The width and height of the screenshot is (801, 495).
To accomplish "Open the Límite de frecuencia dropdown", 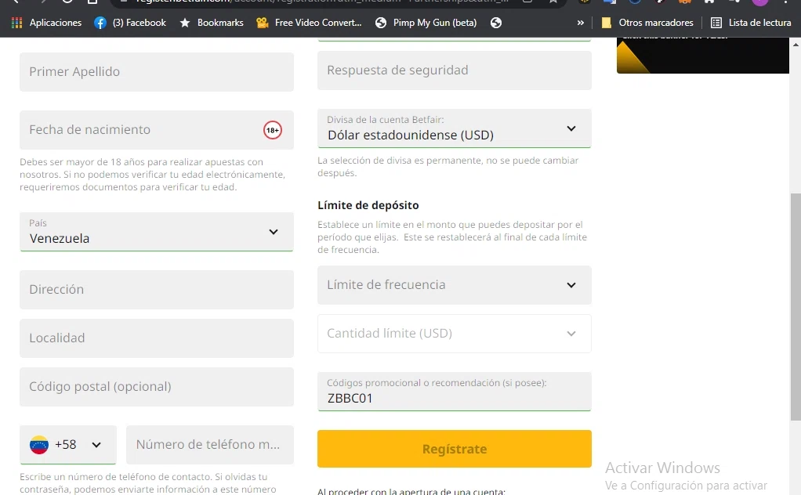I will (455, 285).
